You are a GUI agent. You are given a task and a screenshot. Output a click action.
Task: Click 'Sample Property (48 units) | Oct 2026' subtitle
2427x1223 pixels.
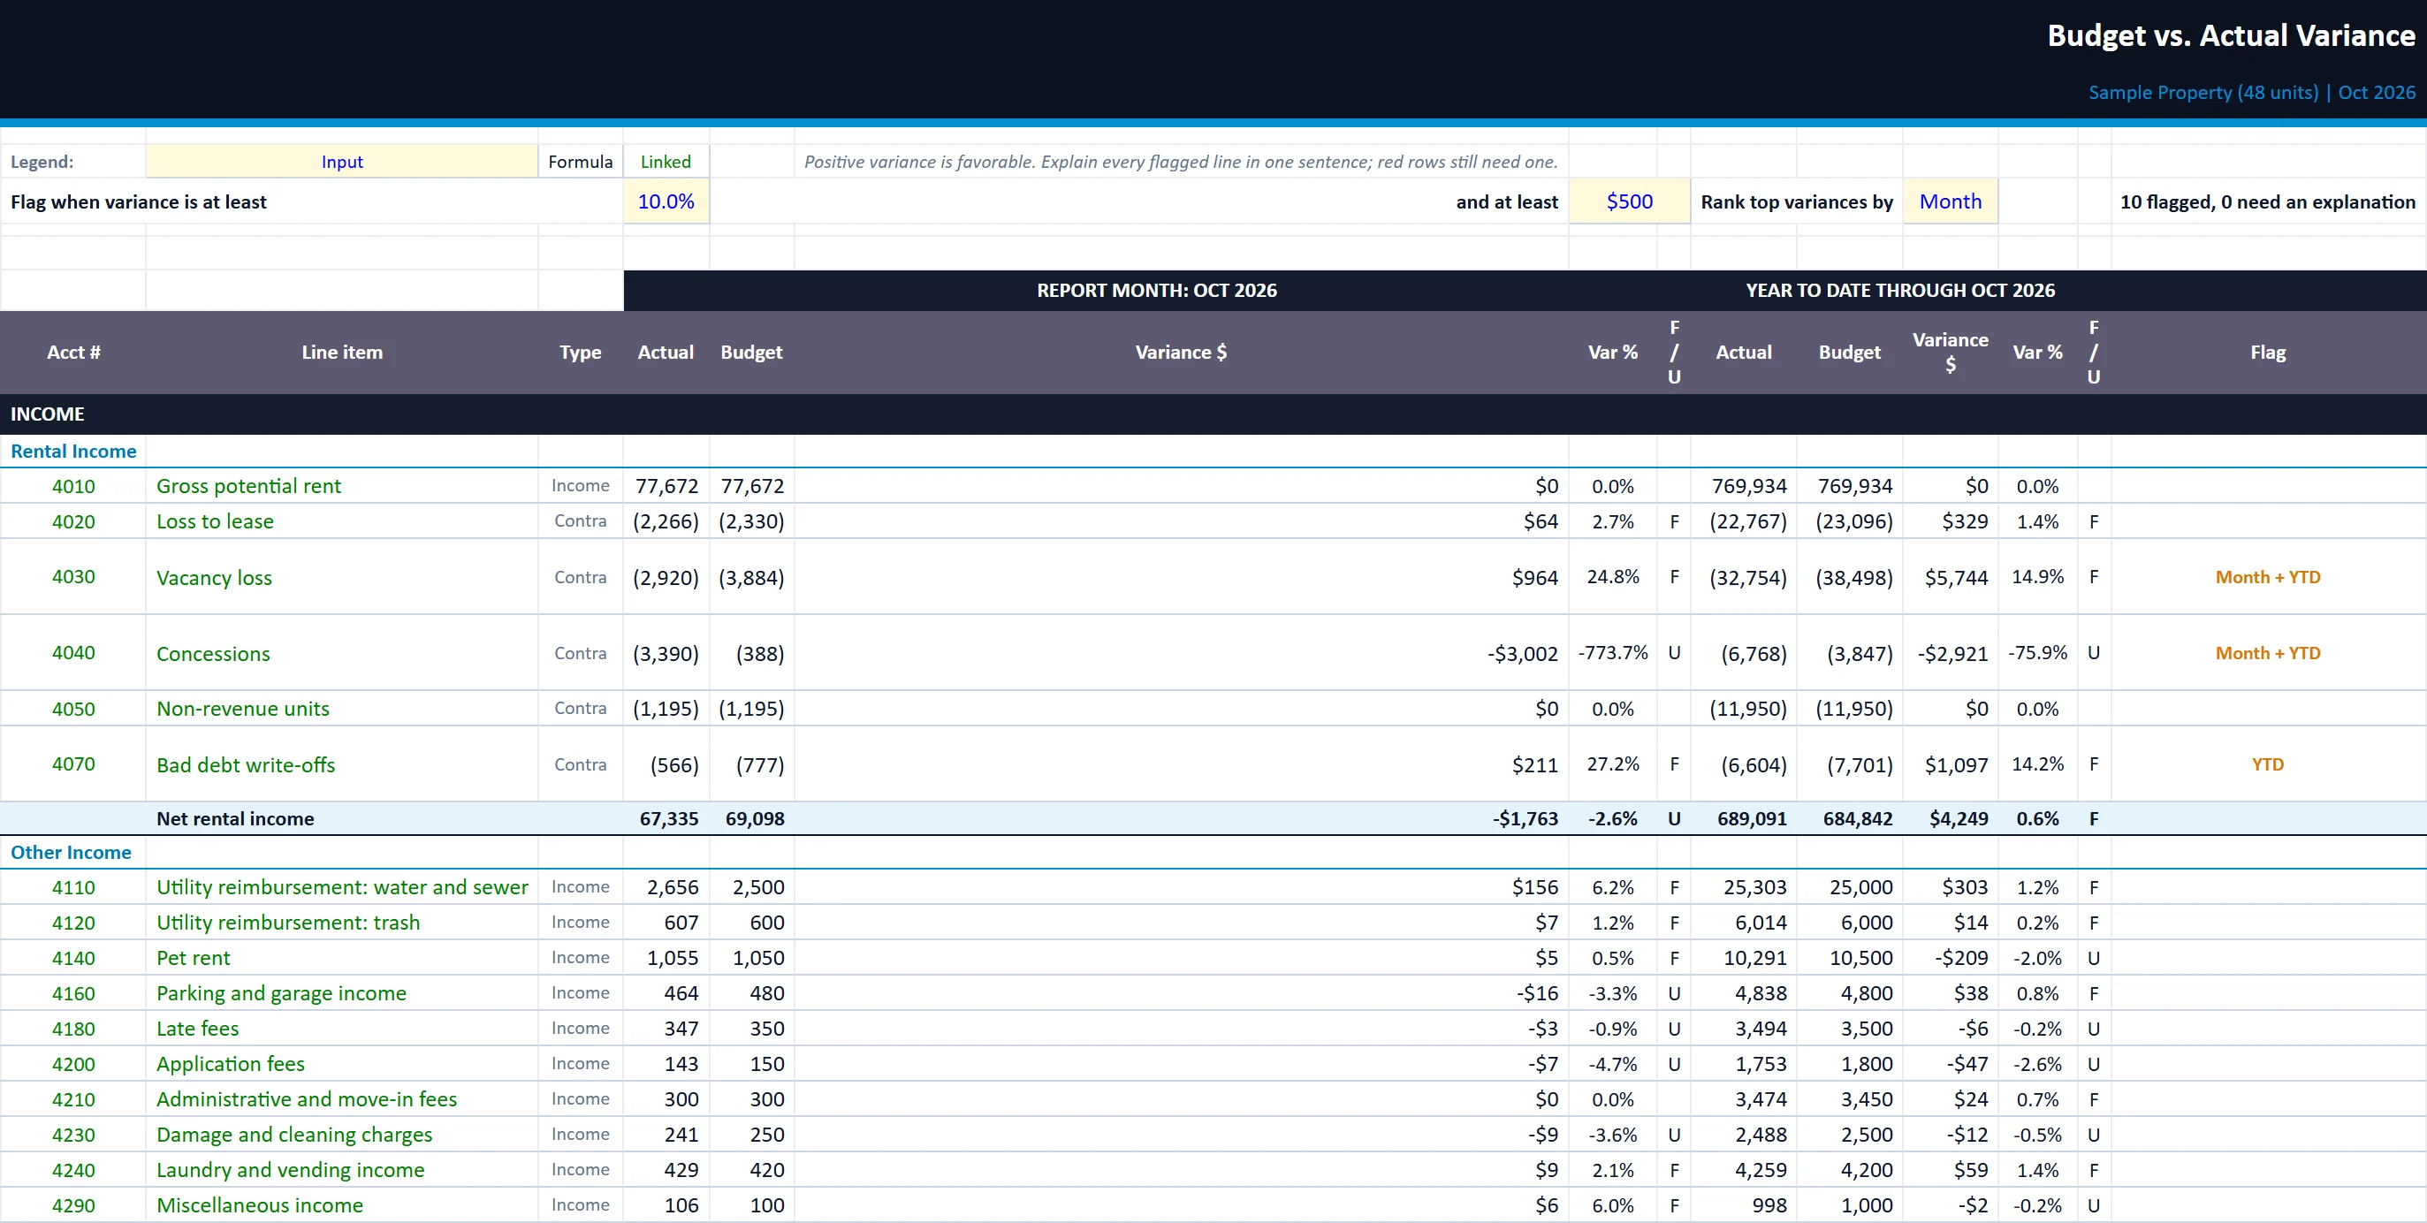(x=2252, y=92)
